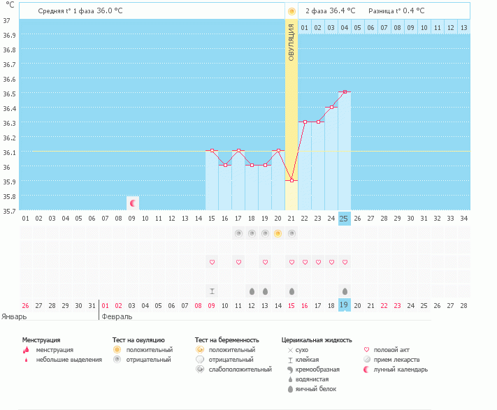This screenshot has width=497, height=410.
Task: Click 'Средняя t° 1 фаза 36.0 °C' text
Action: (x=80, y=11)
